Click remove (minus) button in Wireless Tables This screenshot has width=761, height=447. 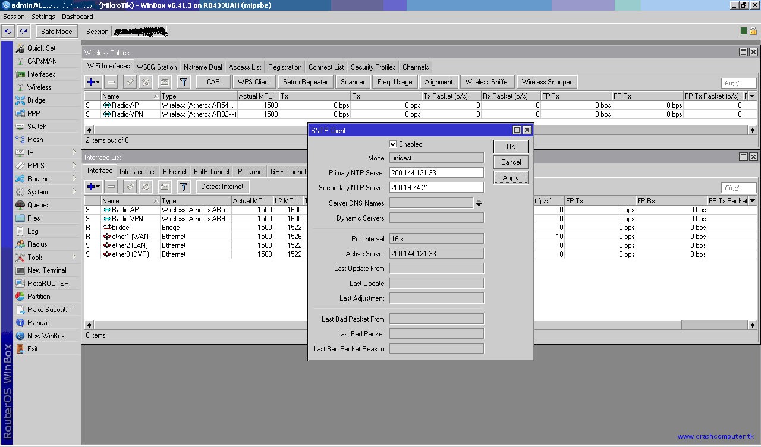click(111, 82)
